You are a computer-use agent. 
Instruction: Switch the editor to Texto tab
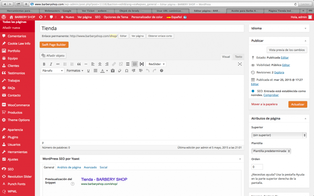pos(238,57)
